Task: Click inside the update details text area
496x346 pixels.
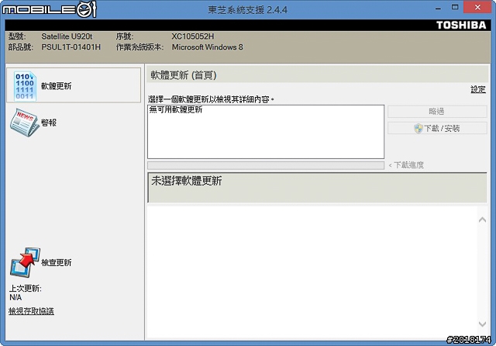Action: pos(312,272)
